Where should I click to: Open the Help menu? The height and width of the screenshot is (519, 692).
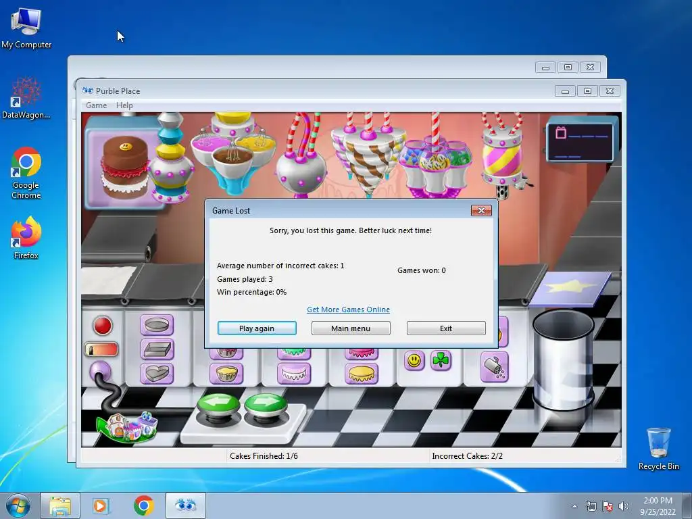tap(124, 105)
